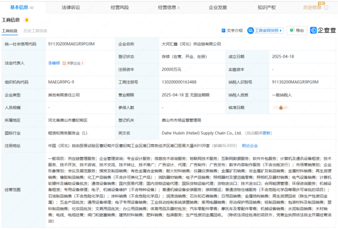Open legal representative 李峰辉 link
This screenshot has height=230, width=338.
point(54,63)
